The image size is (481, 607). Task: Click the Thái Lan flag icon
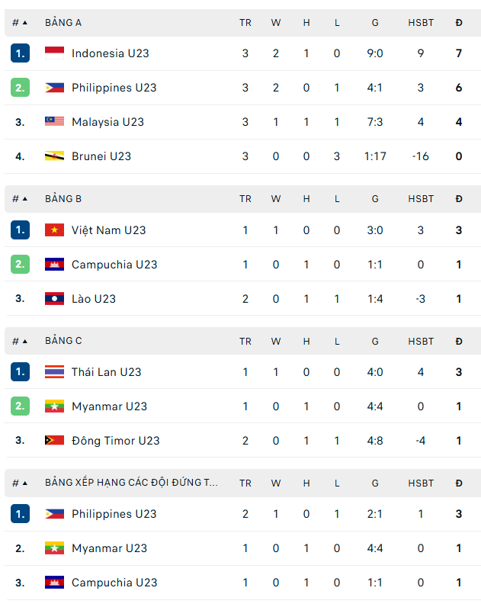pyautogui.click(x=54, y=372)
